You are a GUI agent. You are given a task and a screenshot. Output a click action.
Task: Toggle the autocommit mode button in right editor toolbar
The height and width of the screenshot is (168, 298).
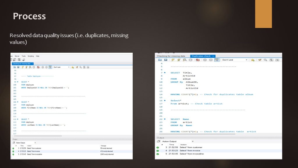coord(217,60)
